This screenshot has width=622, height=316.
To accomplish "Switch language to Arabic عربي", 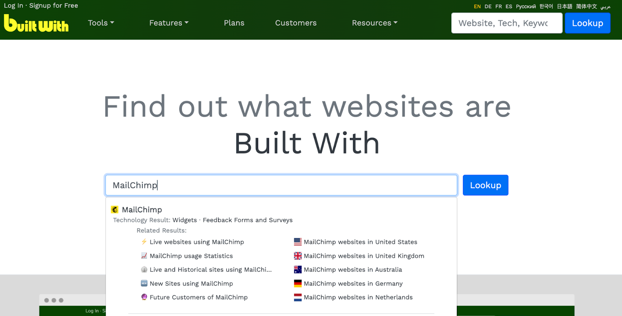I will pos(605,7).
